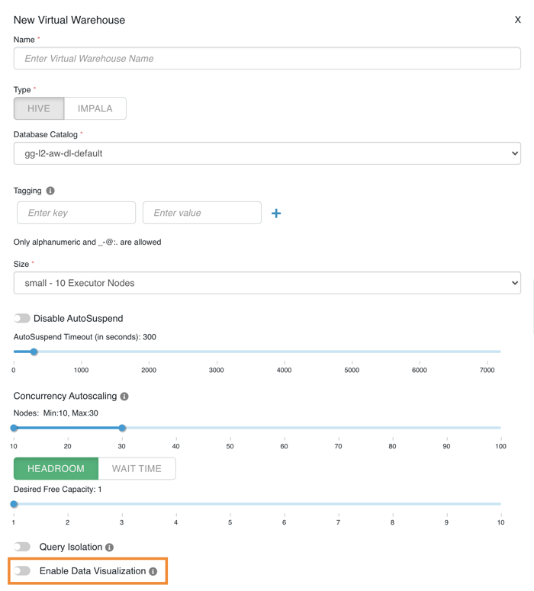Click the plus icon to add tag
This screenshot has height=591, width=534.
(276, 214)
